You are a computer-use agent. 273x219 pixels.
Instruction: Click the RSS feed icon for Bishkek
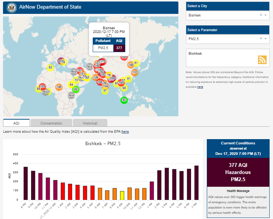pos(262,60)
